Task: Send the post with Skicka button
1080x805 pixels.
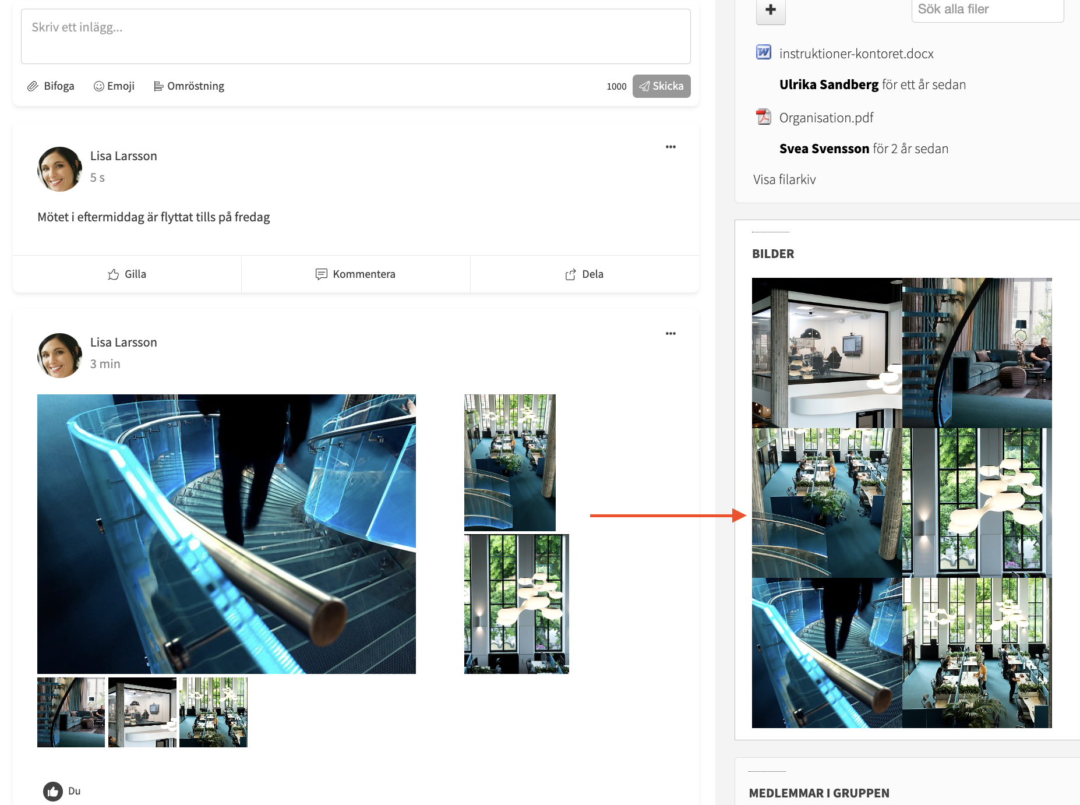Action: click(662, 86)
